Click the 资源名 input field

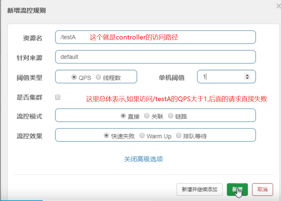tap(155, 37)
